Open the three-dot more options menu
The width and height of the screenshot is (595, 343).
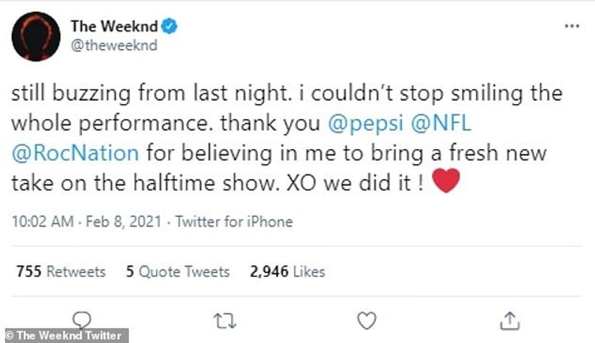571,26
